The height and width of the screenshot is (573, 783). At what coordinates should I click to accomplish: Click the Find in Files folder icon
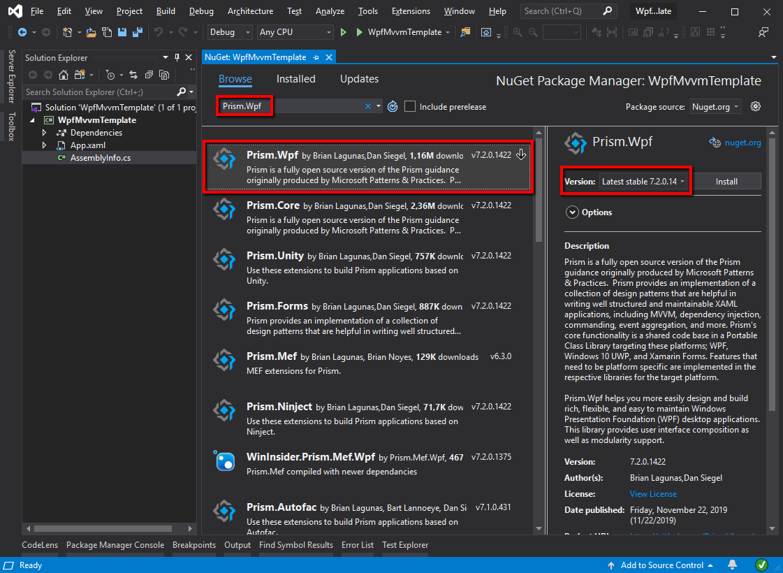tap(465, 32)
